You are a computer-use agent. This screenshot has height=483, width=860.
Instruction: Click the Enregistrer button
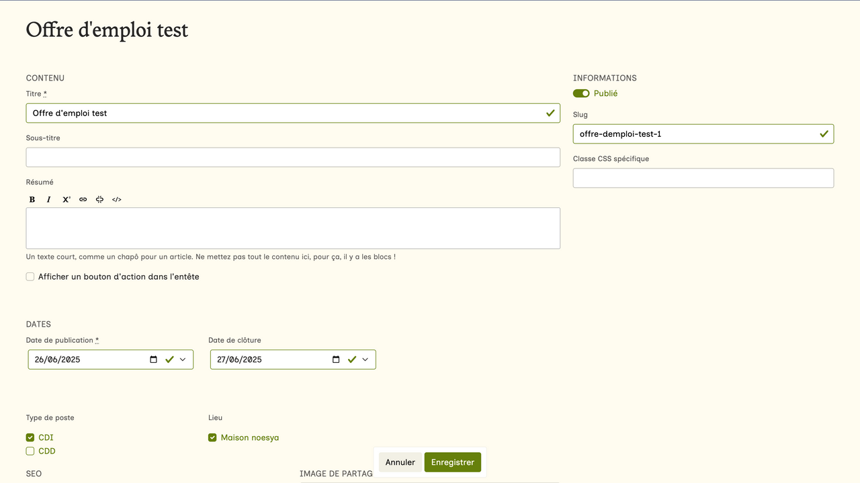pyautogui.click(x=452, y=462)
